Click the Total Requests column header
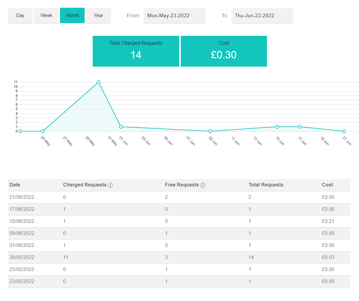Viewport: 359px width, 301px height. (x=266, y=185)
